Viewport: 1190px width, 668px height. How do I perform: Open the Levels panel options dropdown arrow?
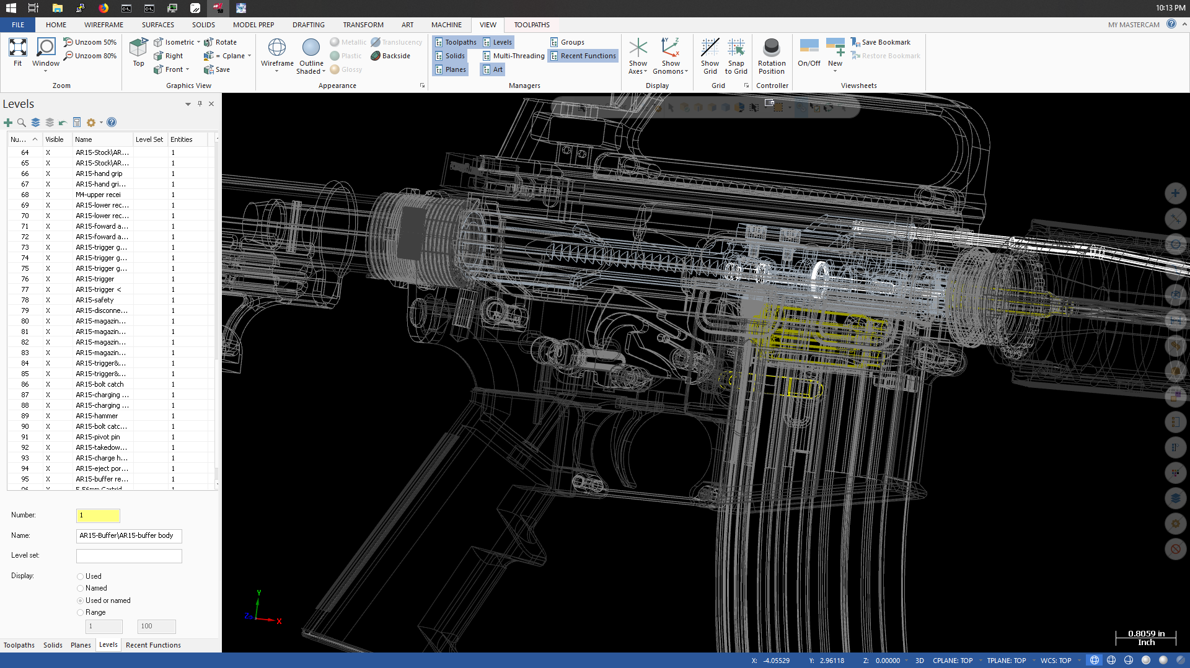(188, 104)
